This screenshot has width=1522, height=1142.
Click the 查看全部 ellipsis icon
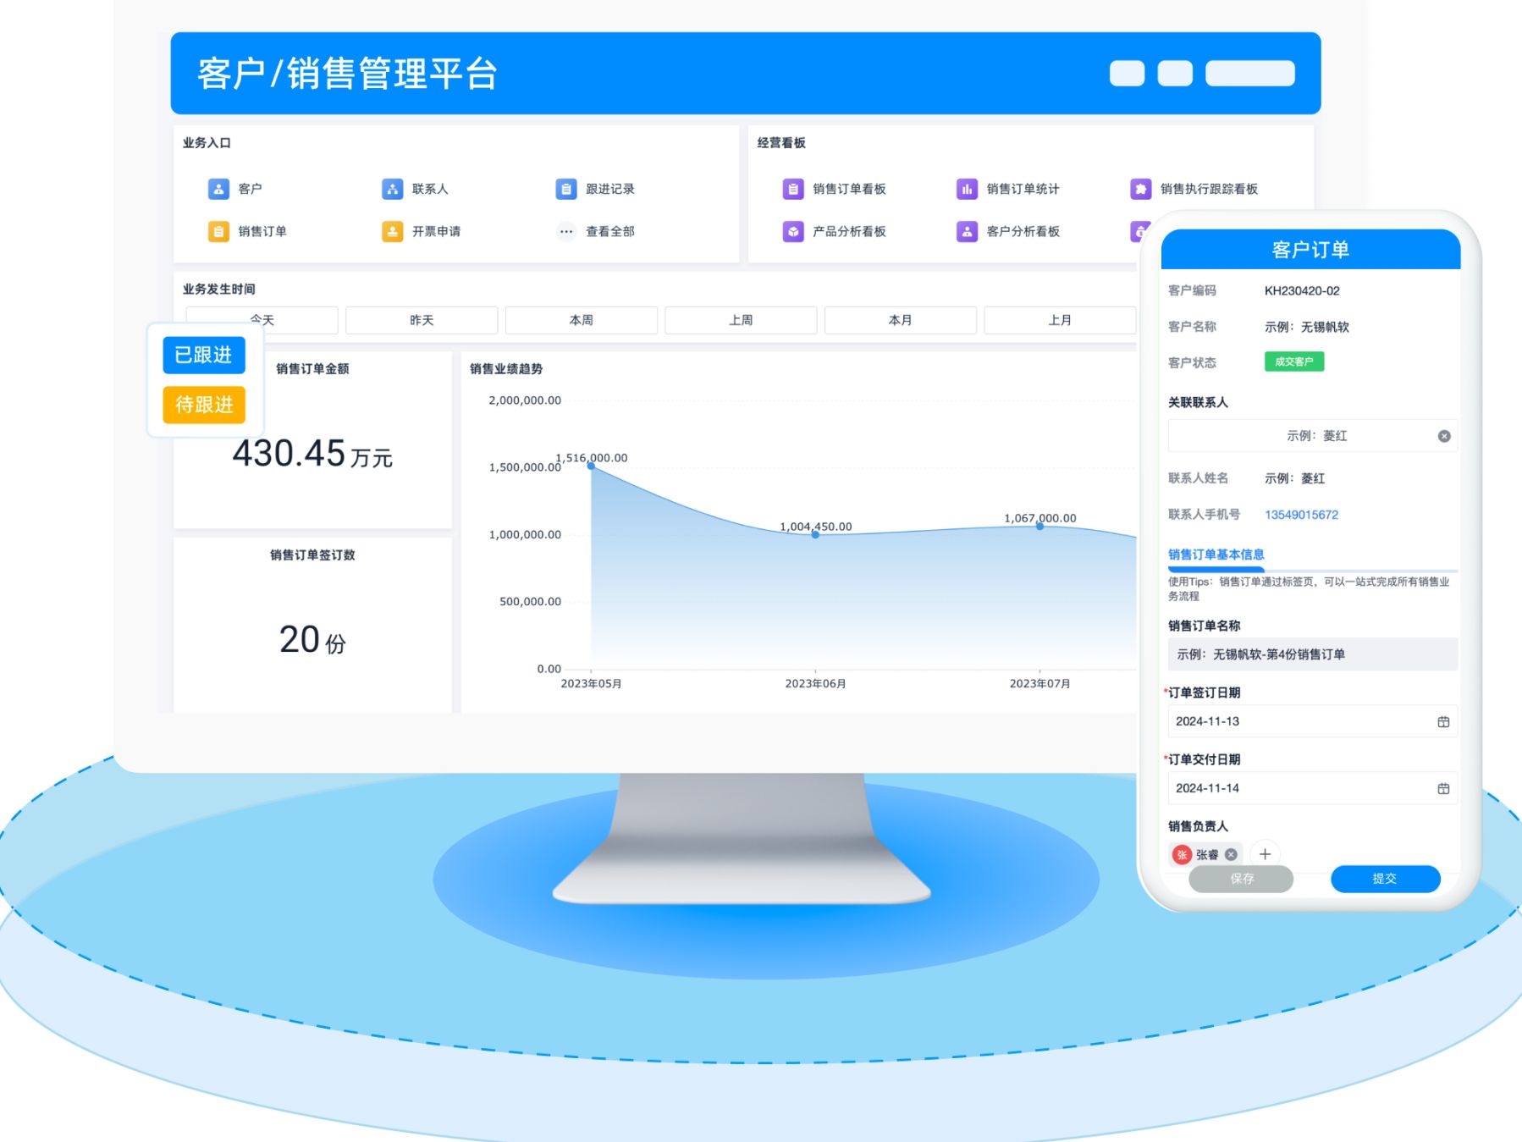tap(566, 231)
